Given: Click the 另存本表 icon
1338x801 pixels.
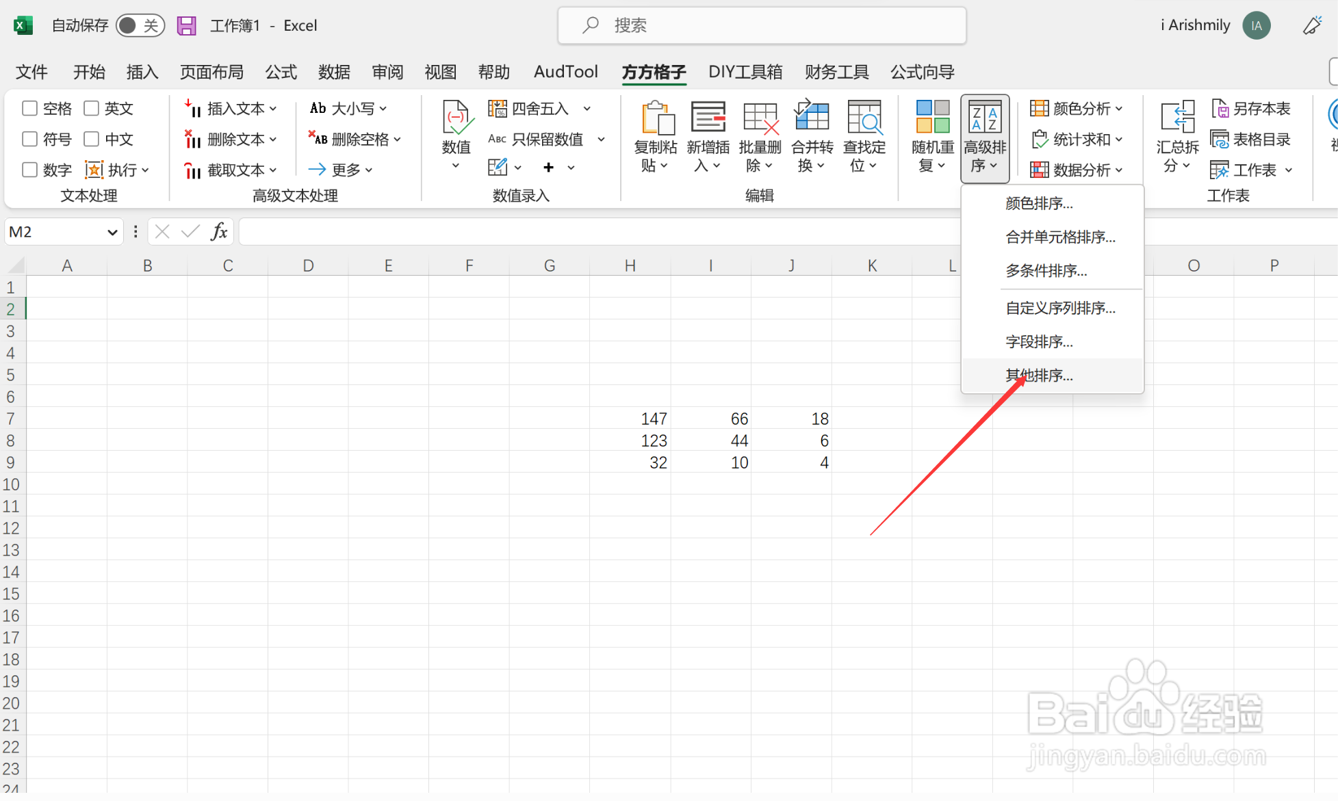Looking at the screenshot, I should point(1250,108).
